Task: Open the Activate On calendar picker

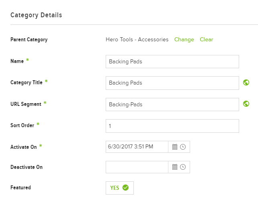Action: (x=174, y=147)
